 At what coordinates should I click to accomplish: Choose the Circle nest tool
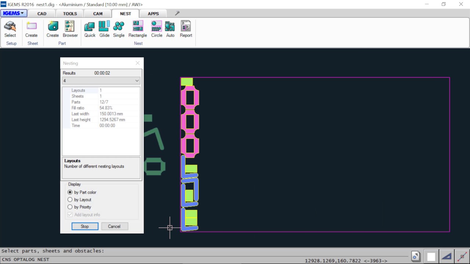156,29
